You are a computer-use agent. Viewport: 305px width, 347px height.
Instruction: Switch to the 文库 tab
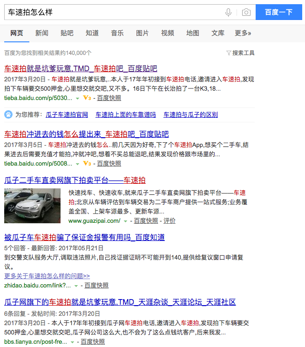pyautogui.click(x=218, y=33)
